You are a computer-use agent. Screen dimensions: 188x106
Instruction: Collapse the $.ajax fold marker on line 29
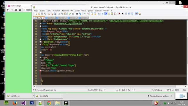tap(40, 58)
